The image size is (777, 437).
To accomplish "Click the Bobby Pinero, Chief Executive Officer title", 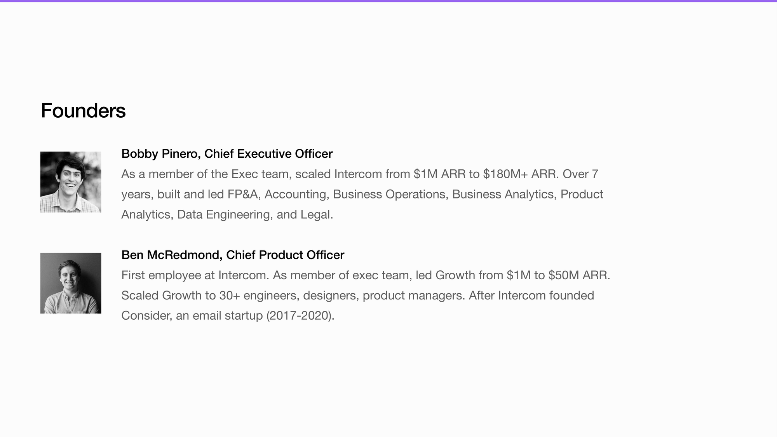I will [227, 154].
